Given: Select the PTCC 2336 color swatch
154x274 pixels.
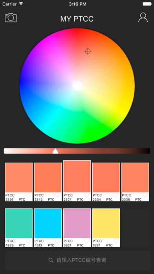Looking at the screenshot, I should [135, 178].
